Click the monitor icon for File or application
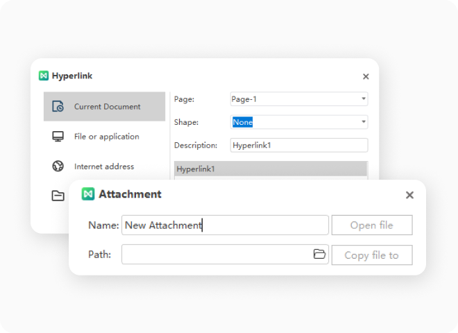This screenshot has width=458, height=333. pyautogui.click(x=58, y=137)
